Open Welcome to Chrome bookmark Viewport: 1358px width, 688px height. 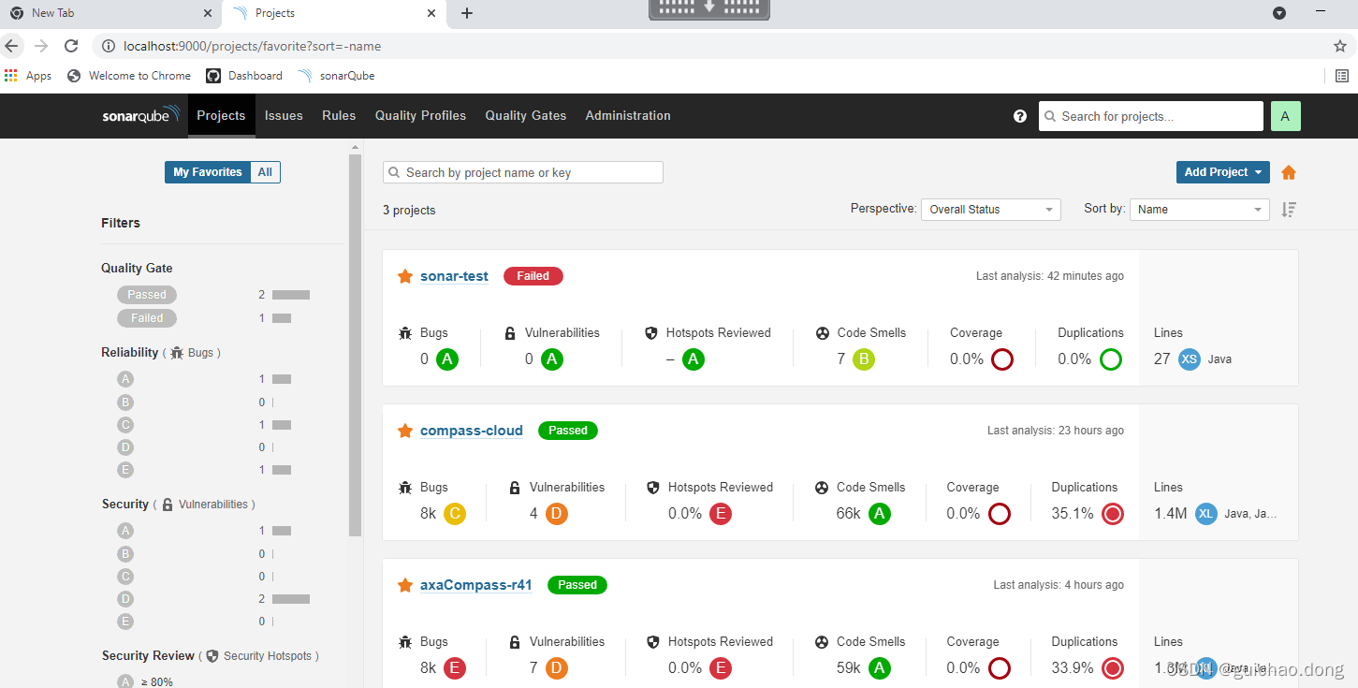coord(129,76)
